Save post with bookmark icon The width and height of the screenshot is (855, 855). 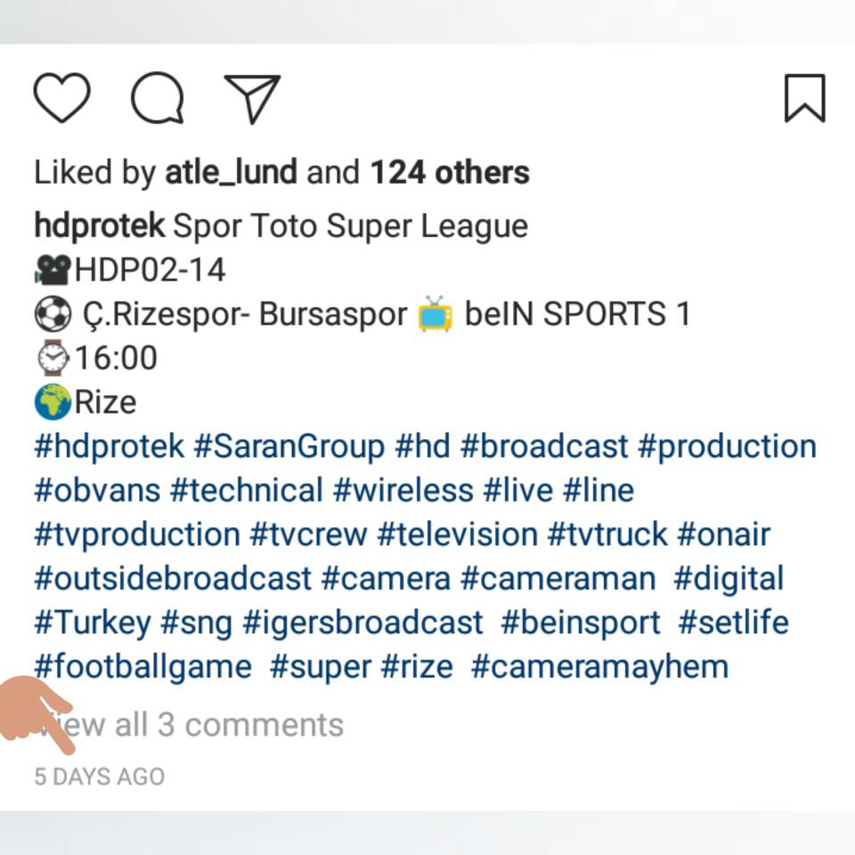[804, 98]
